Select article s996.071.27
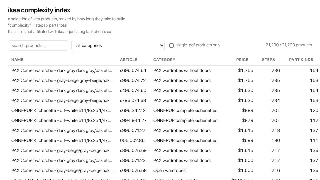Viewport: 320px width, 180px height. [x=133, y=130]
